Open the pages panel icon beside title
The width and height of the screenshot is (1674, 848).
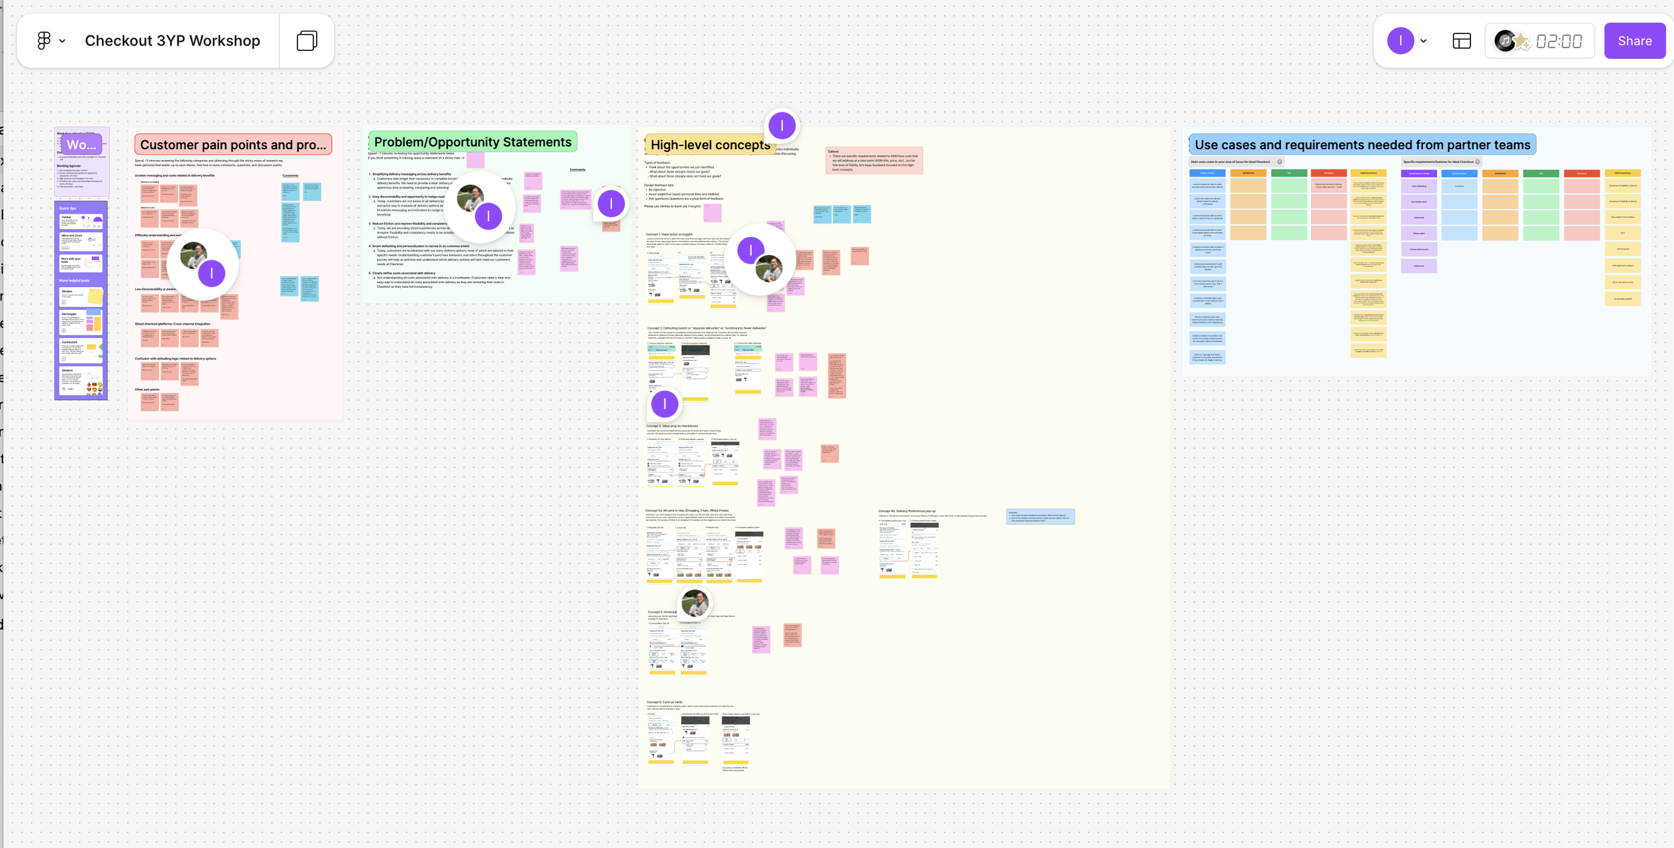[x=307, y=41]
